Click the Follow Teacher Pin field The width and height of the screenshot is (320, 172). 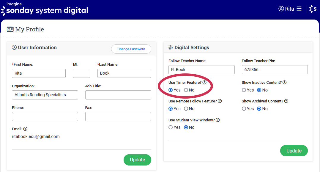[x=275, y=70]
